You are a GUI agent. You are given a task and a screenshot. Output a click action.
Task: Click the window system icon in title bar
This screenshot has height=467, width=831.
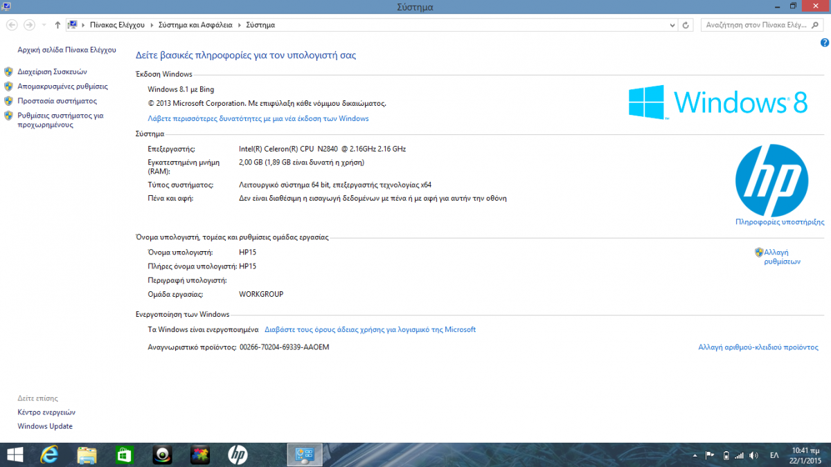6,6
